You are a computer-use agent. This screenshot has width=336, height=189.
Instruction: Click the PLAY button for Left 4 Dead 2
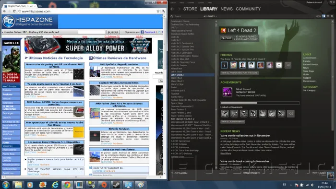click(x=226, y=38)
